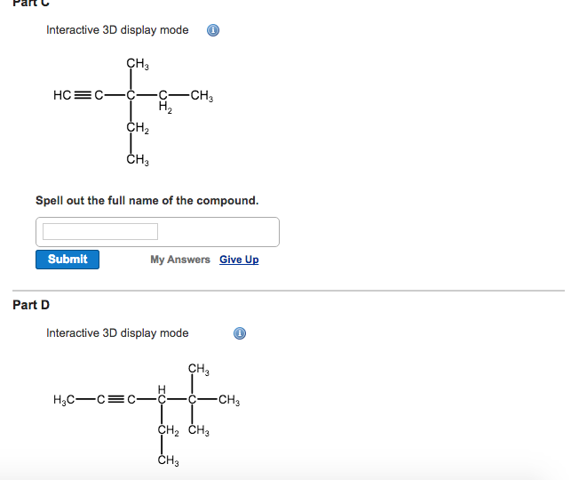Click the Give Up link
579x480 pixels.
point(239,260)
